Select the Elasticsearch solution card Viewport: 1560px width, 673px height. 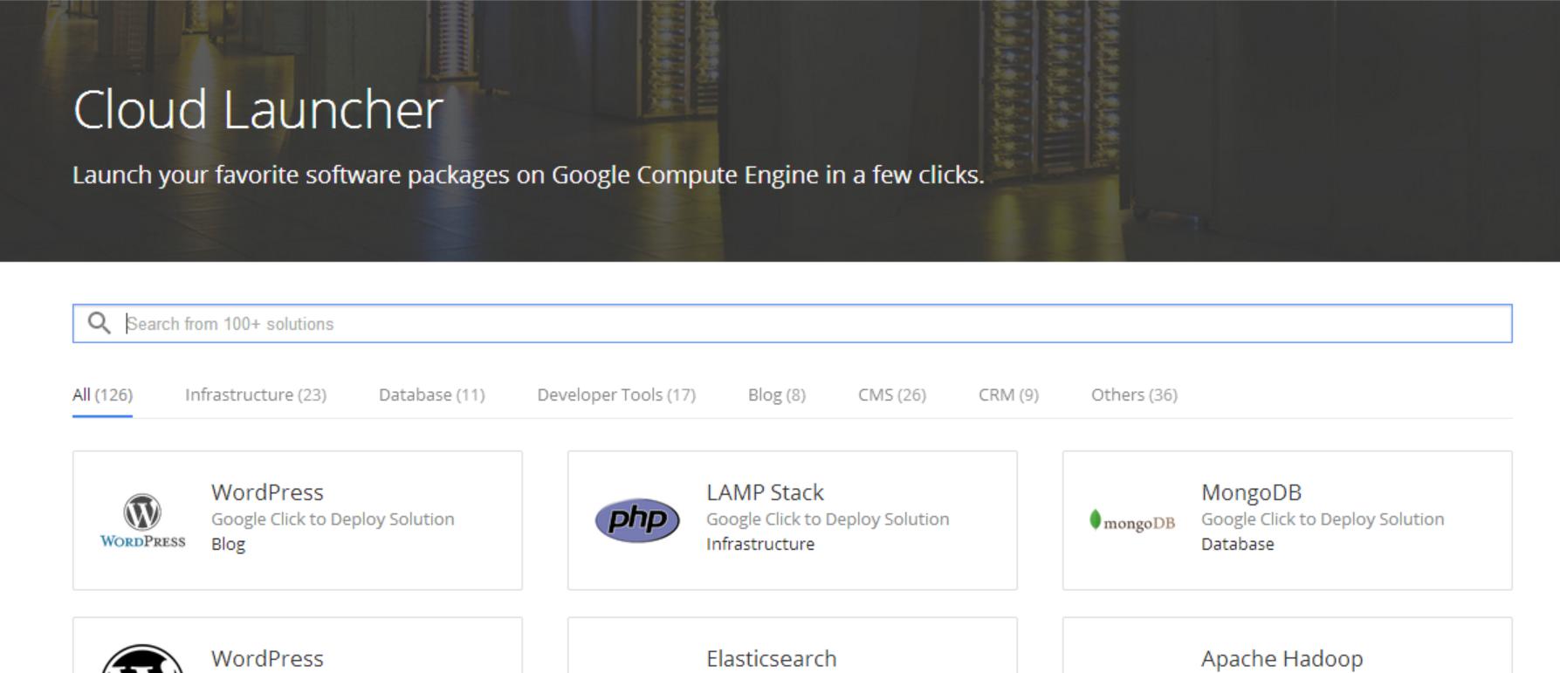[x=792, y=650]
